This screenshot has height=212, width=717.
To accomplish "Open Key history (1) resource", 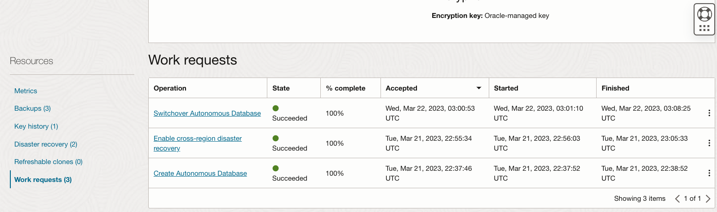I will click(x=36, y=126).
